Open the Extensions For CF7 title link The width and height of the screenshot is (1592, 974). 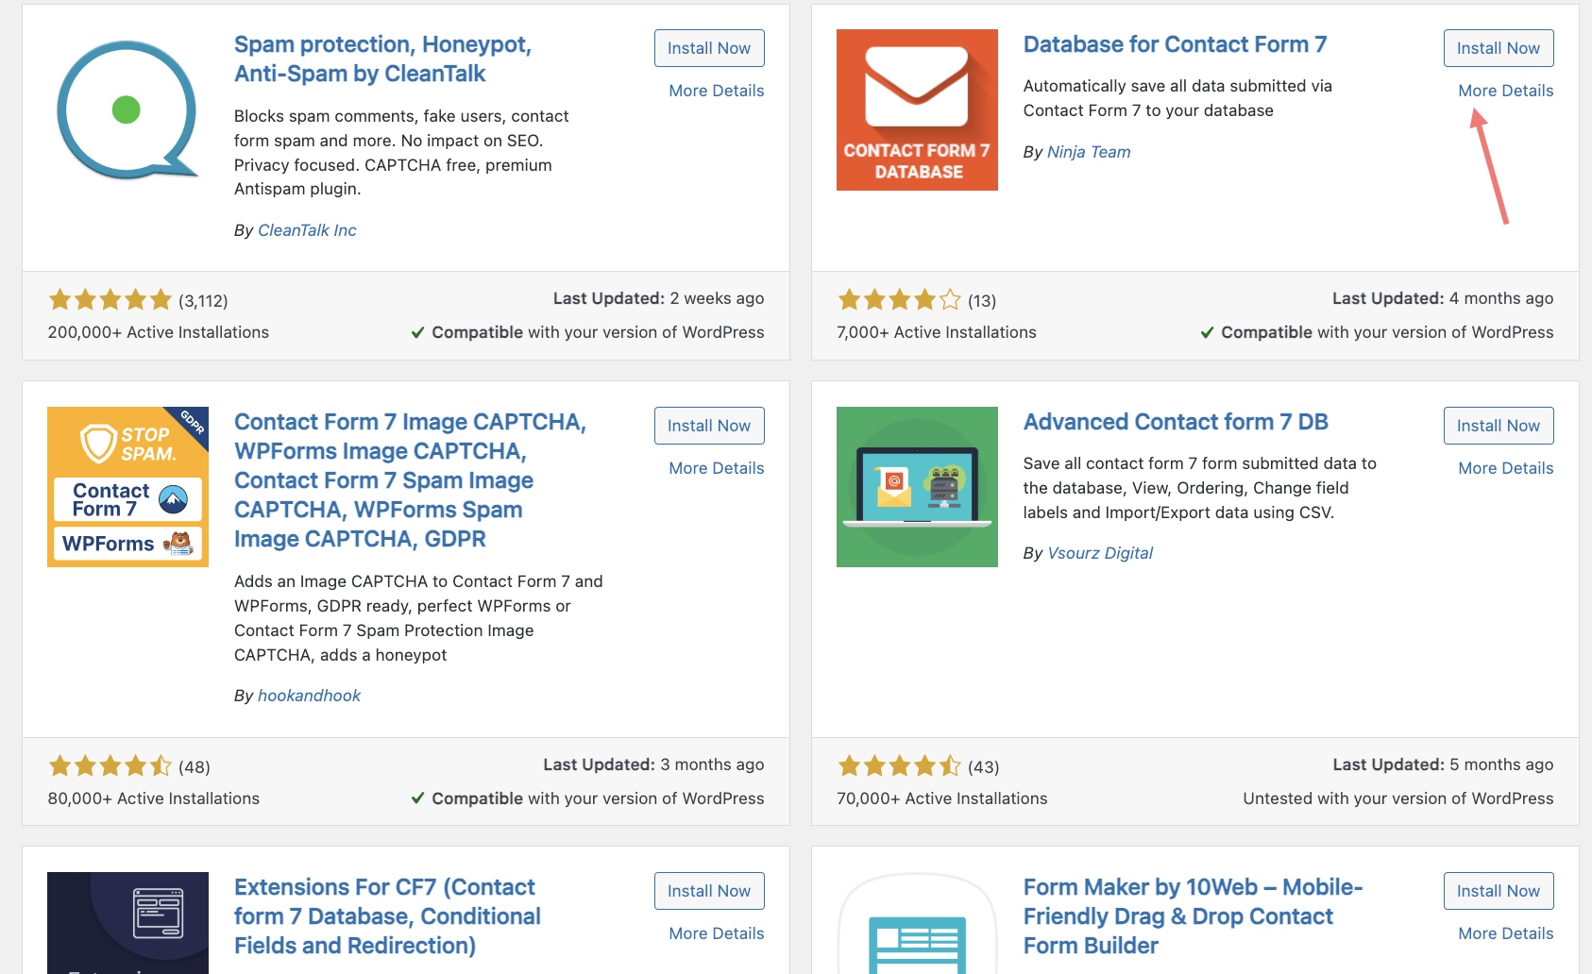[x=387, y=916]
